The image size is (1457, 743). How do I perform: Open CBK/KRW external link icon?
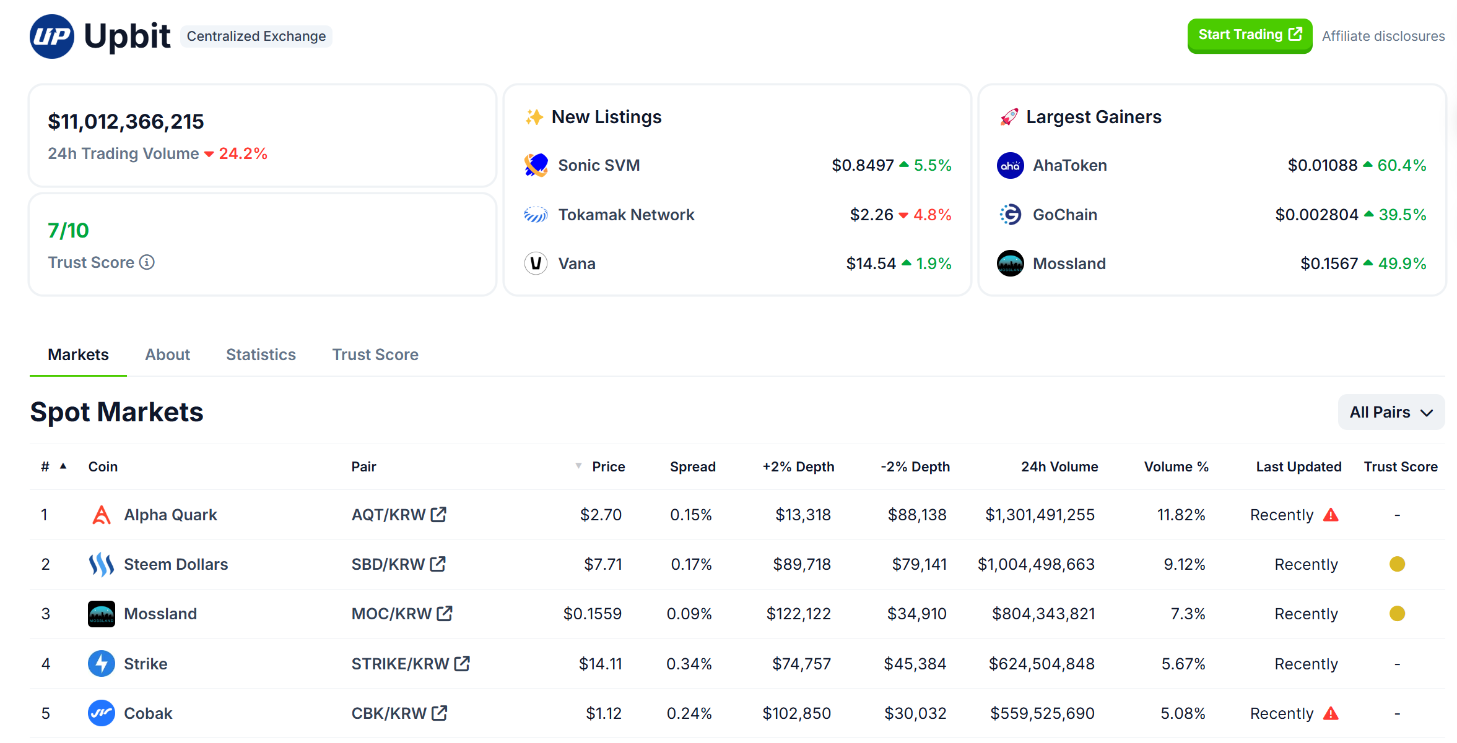tap(439, 713)
